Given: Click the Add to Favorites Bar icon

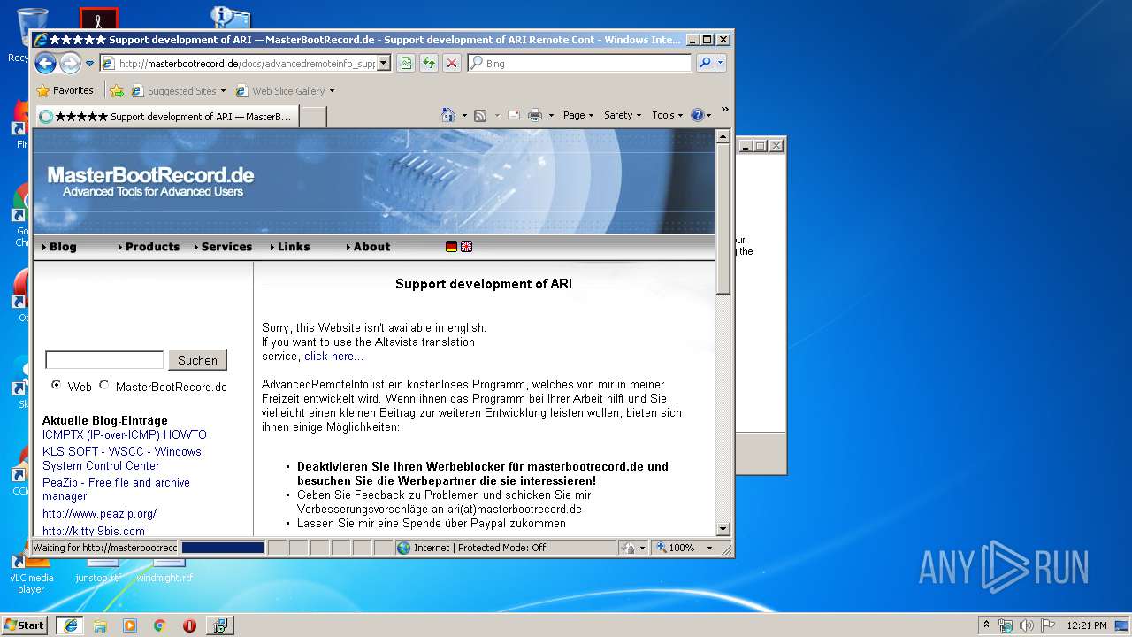Looking at the screenshot, I should tap(117, 90).
